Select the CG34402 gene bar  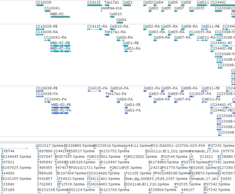click(223, 5)
